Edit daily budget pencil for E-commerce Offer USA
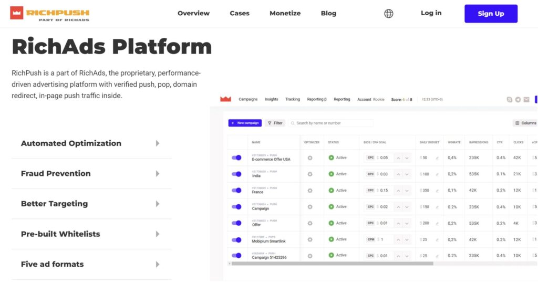Viewport: 538px width, 294px height. [x=437, y=159]
